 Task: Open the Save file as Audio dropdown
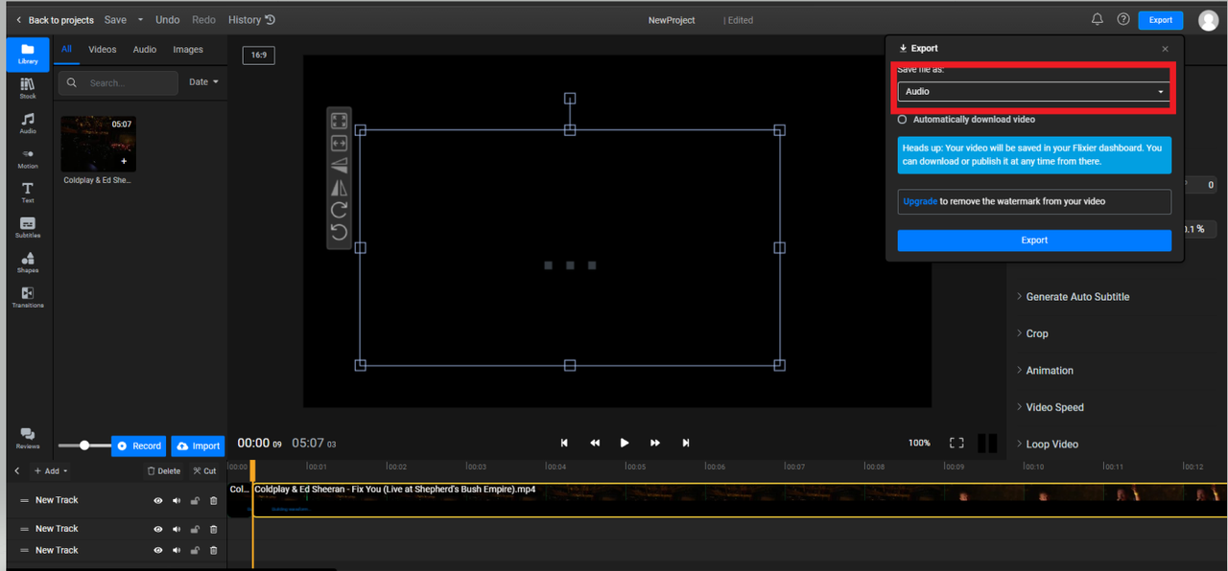pyautogui.click(x=1033, y=91)
